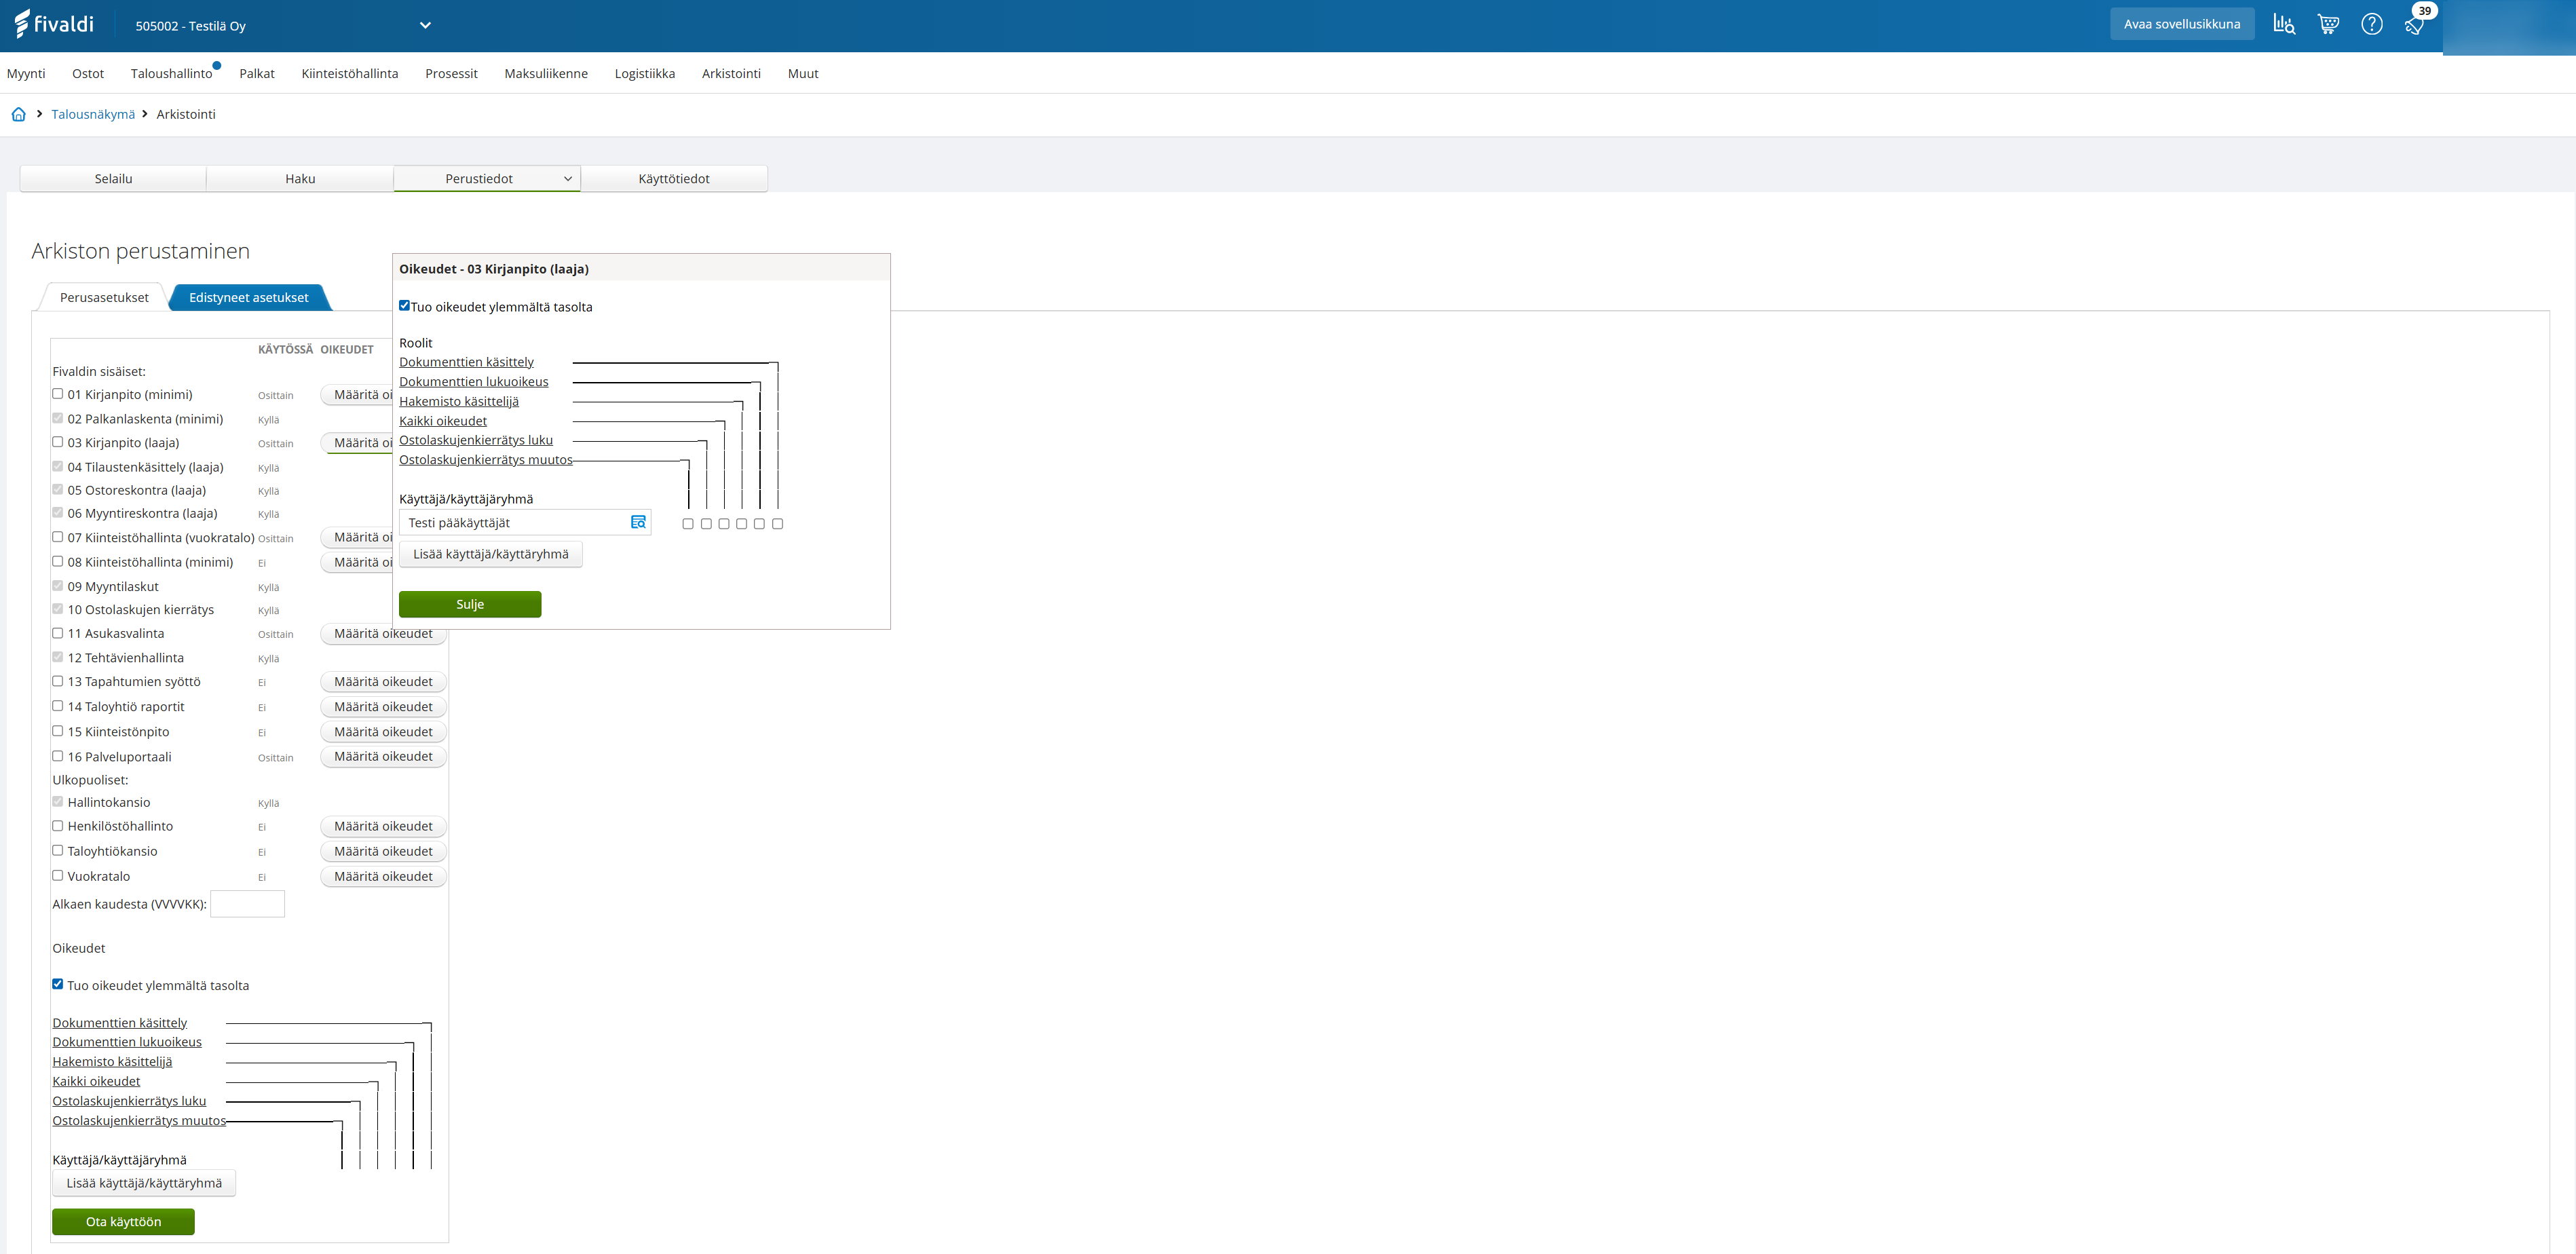The image size is (2576, 1254).
Task: Click the home breadcrumb icon
Action: pyautogui.click(x=18, y=114)
